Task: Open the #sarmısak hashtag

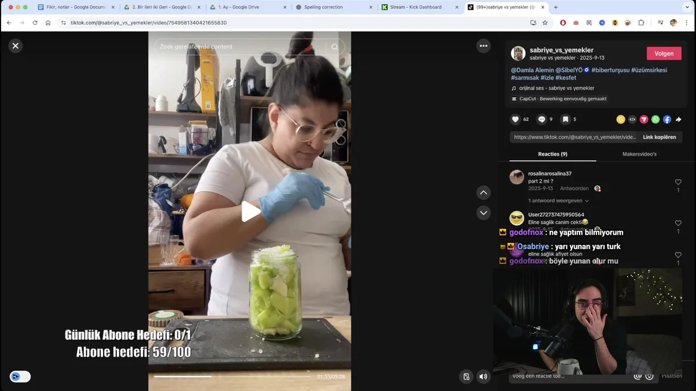Action: pyautogui.click(x=525, y=78)
